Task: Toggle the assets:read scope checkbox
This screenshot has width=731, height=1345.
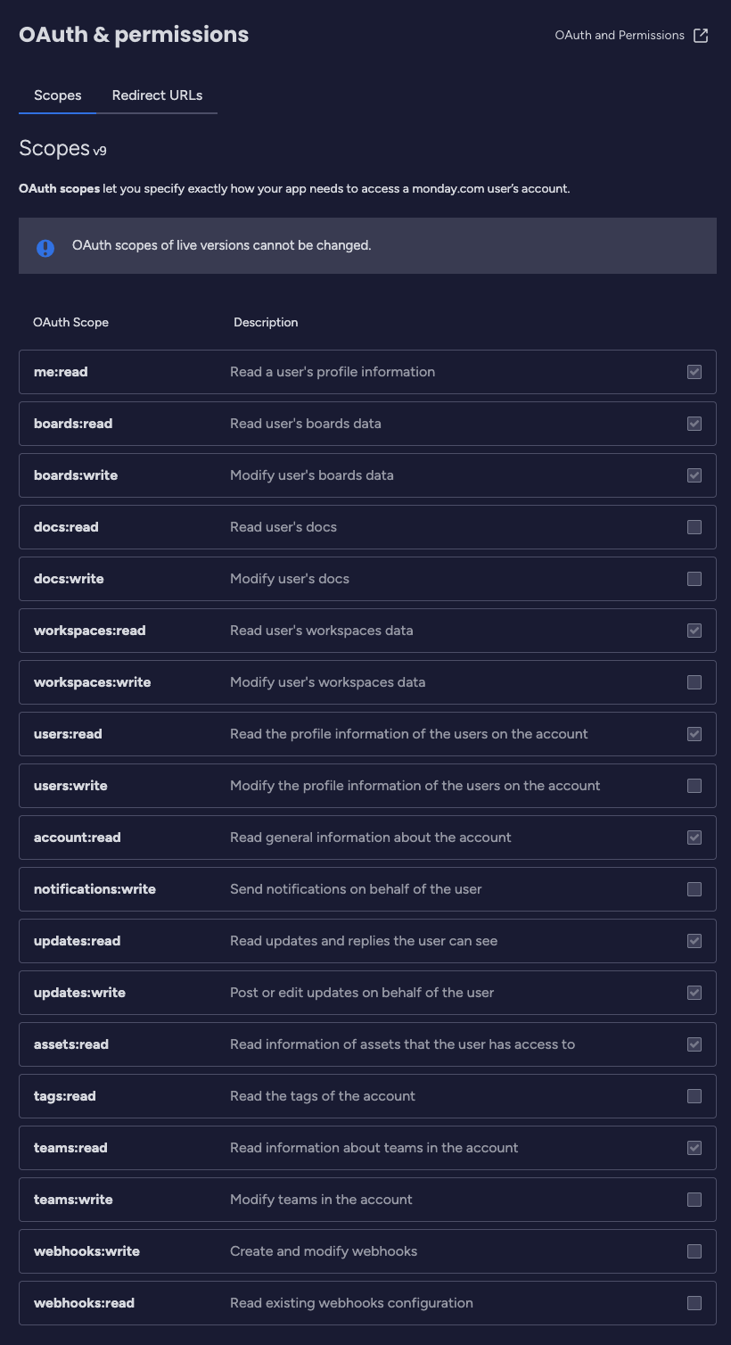Action: [694, 1044]
